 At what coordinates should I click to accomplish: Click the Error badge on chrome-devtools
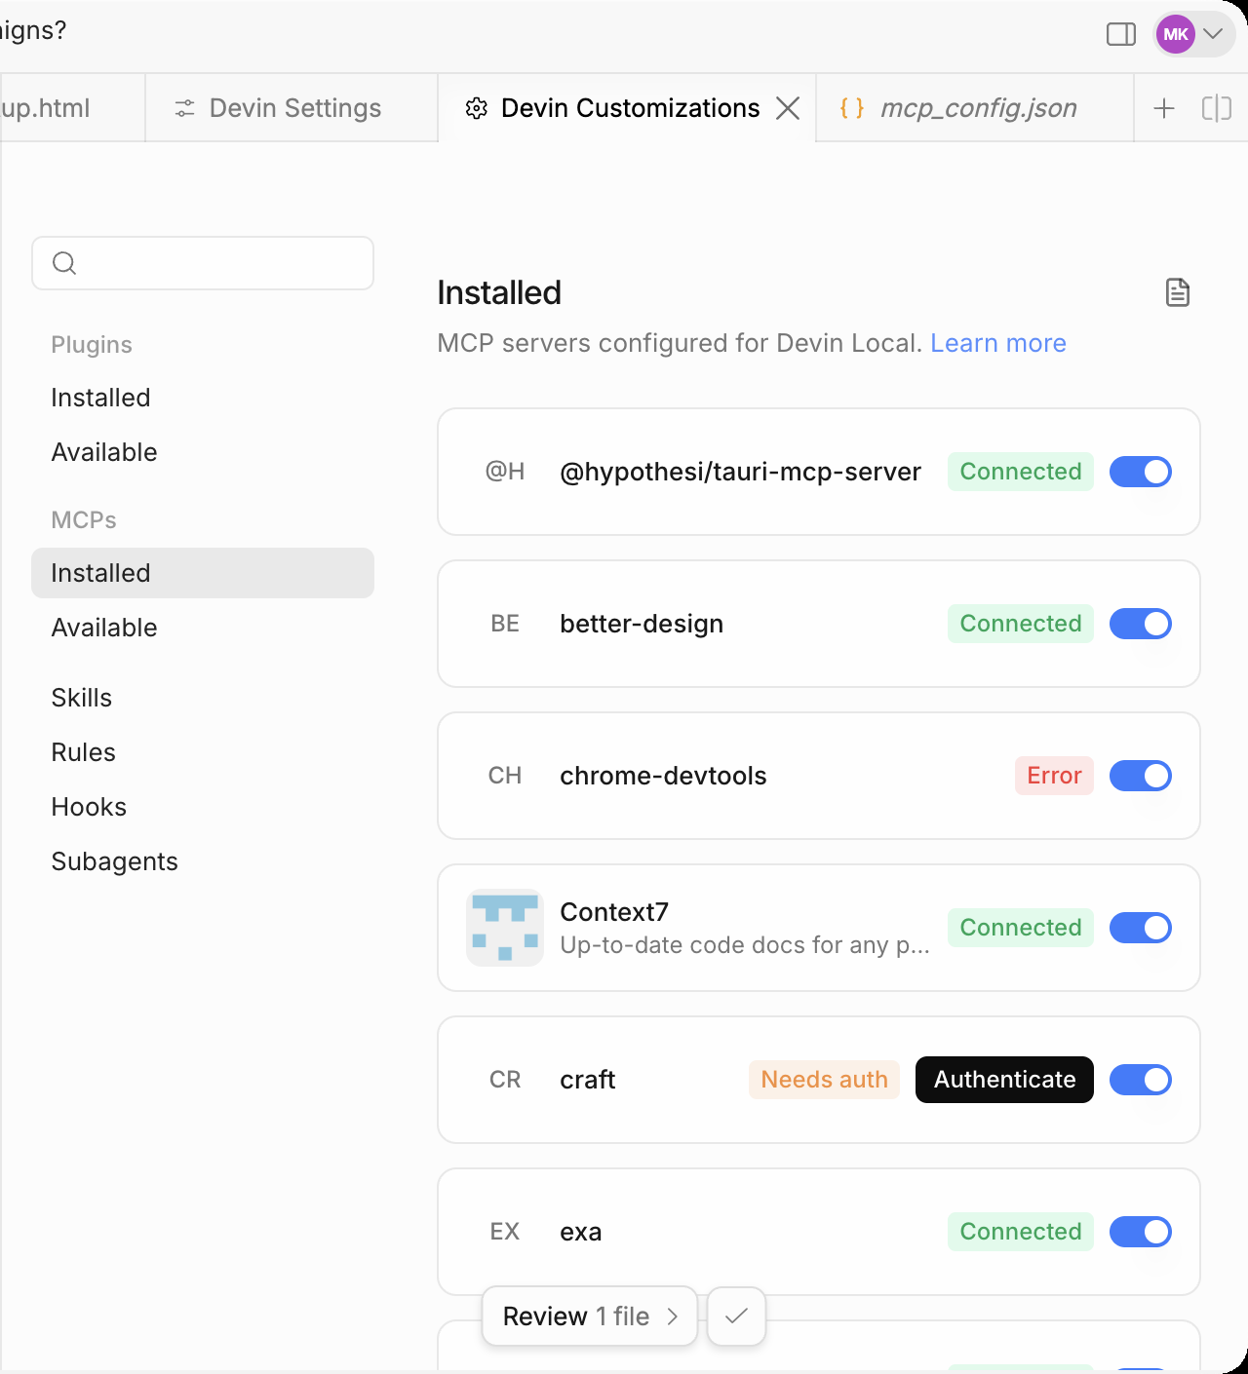[x=1054, y=776]
